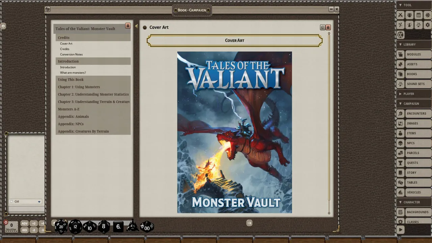Viewport: 432px width, 243px height.
Task: Open the Party Sheet tool icon
Action: coord(409,15)
